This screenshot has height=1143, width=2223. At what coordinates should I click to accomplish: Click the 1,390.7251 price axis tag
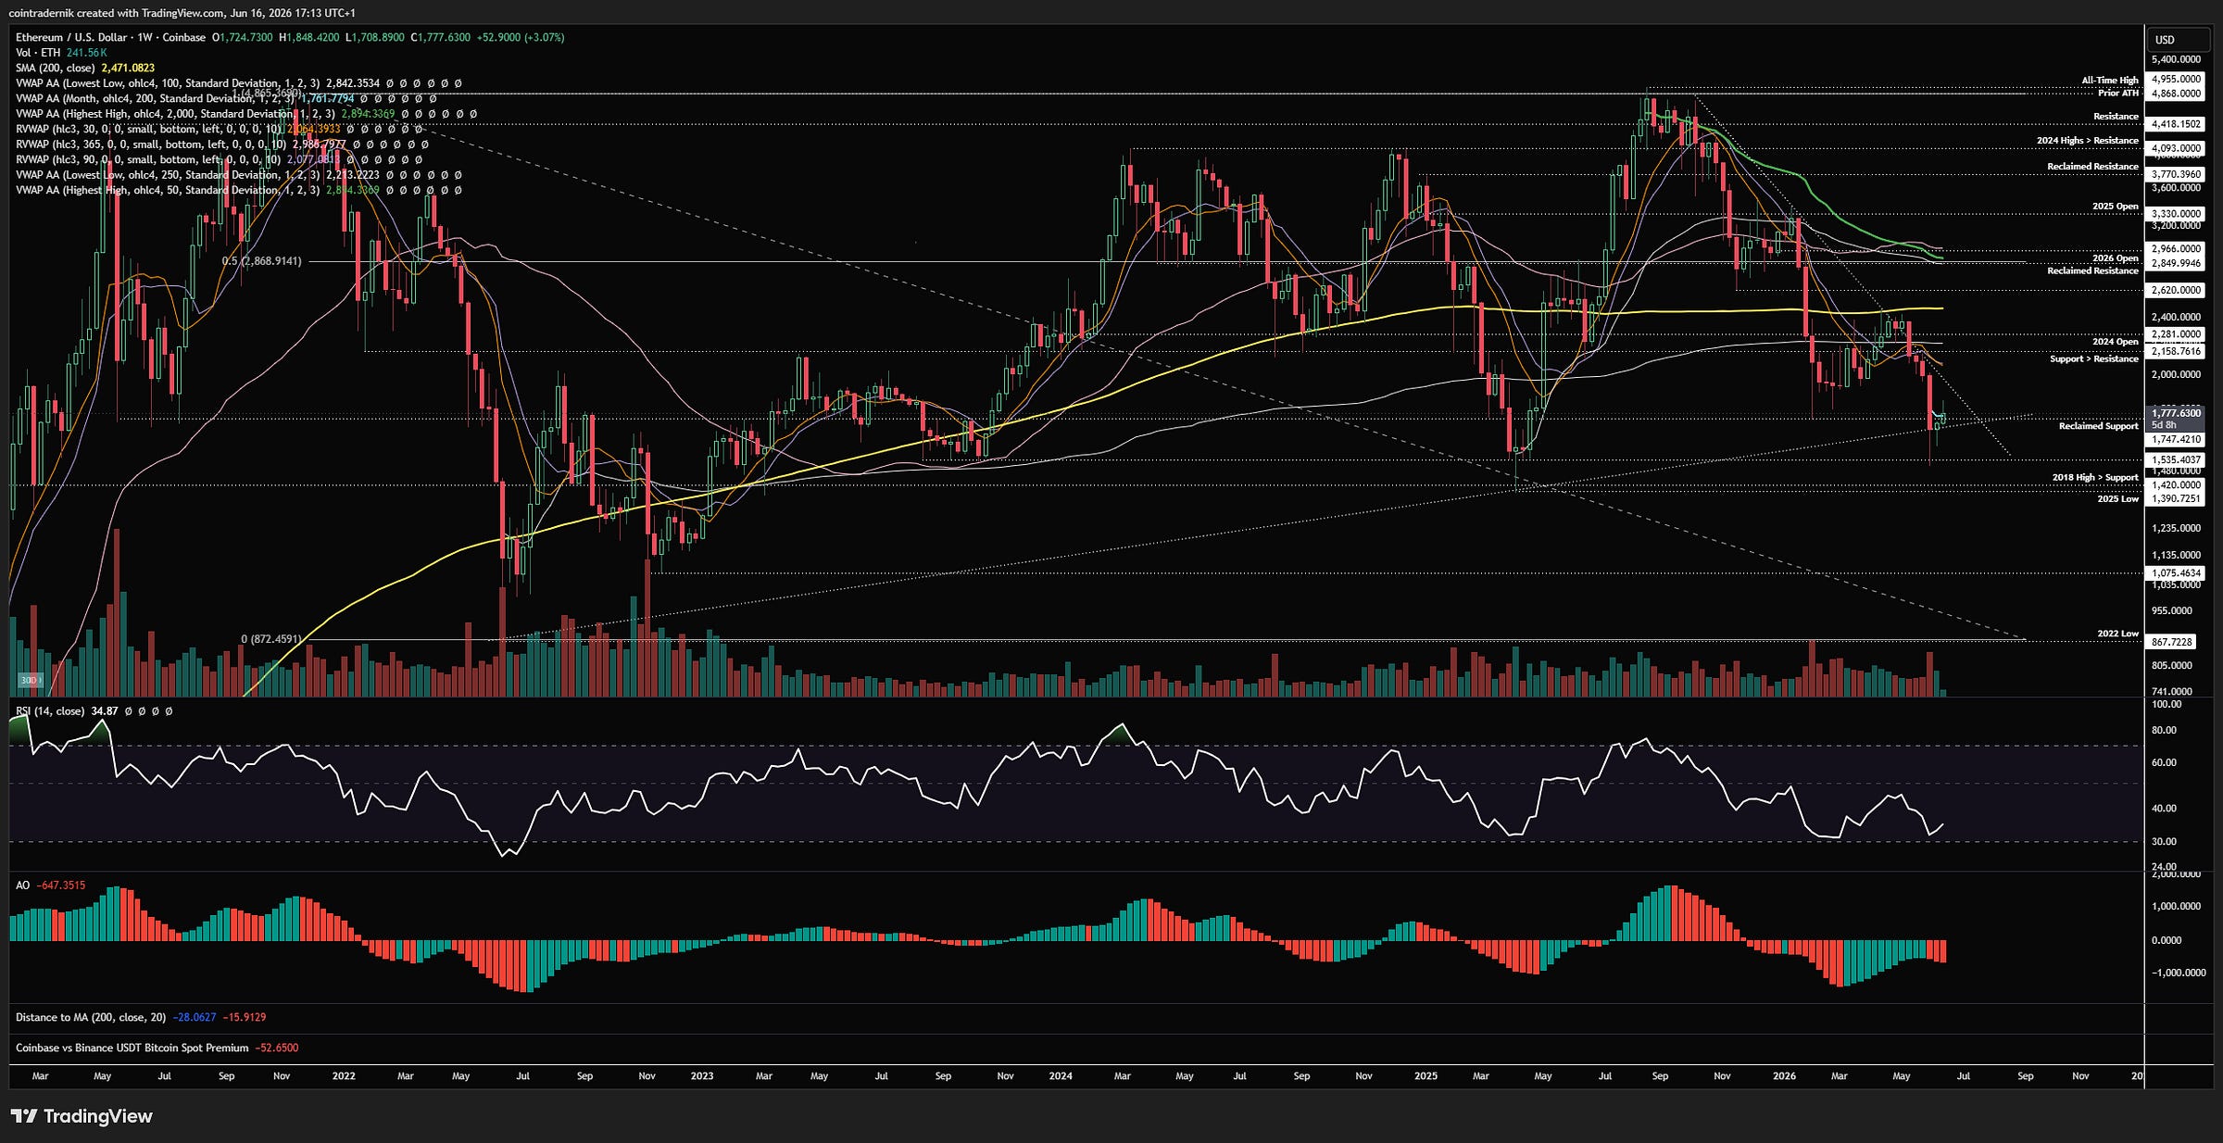(x=2176, y=498)
